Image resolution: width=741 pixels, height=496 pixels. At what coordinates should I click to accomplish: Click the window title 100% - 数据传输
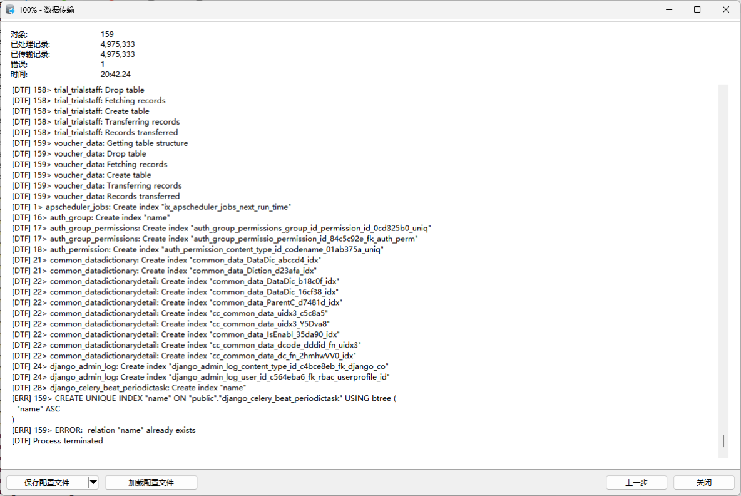46,9
